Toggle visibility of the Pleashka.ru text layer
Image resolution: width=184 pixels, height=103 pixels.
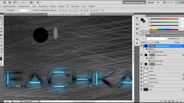coord(141,78)
